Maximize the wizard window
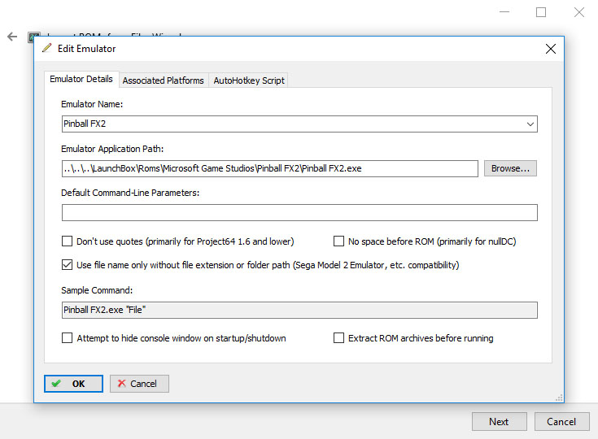 point(541,12)
